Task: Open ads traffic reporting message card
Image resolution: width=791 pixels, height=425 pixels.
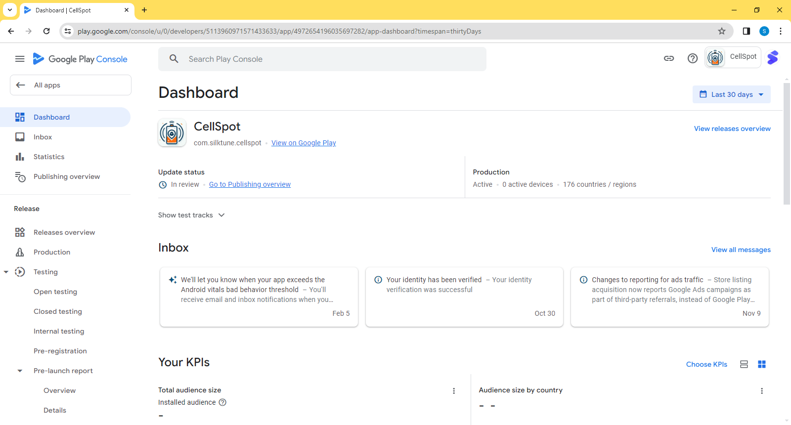Action: click(670, 297)
